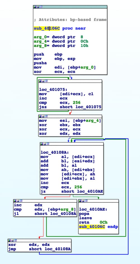Click the 'xor ebx, ebx' instruction
The height and width of the screenshot is (264, 140).
(60, 125)
